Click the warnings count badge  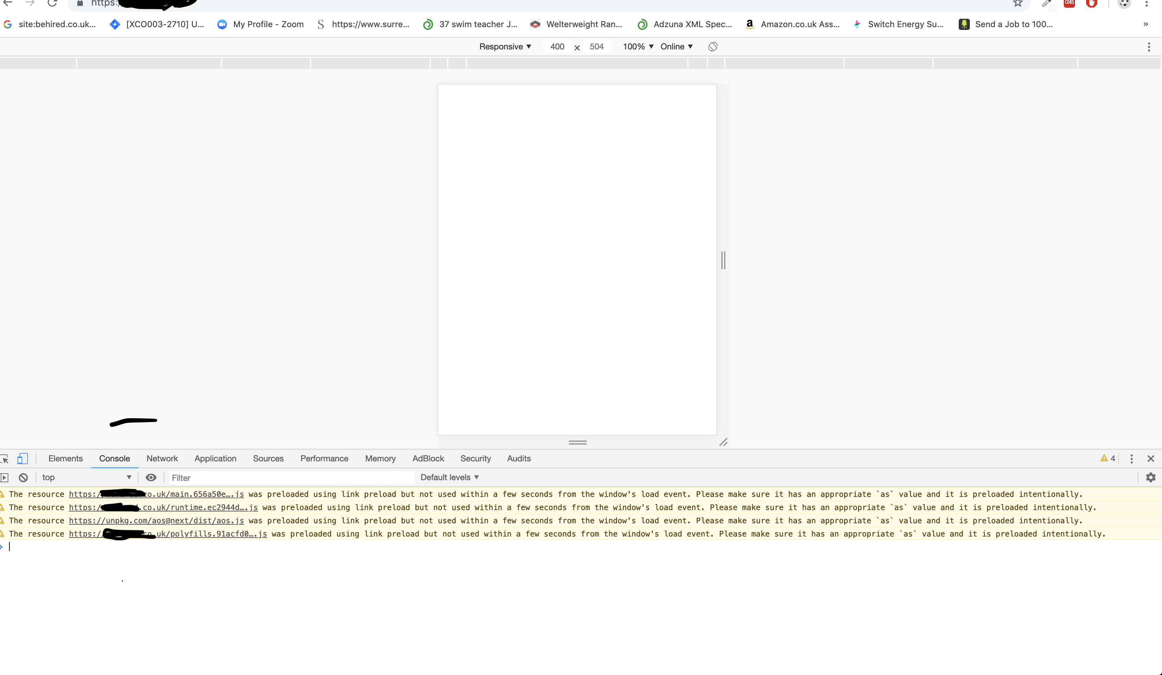click(1108, 459)
